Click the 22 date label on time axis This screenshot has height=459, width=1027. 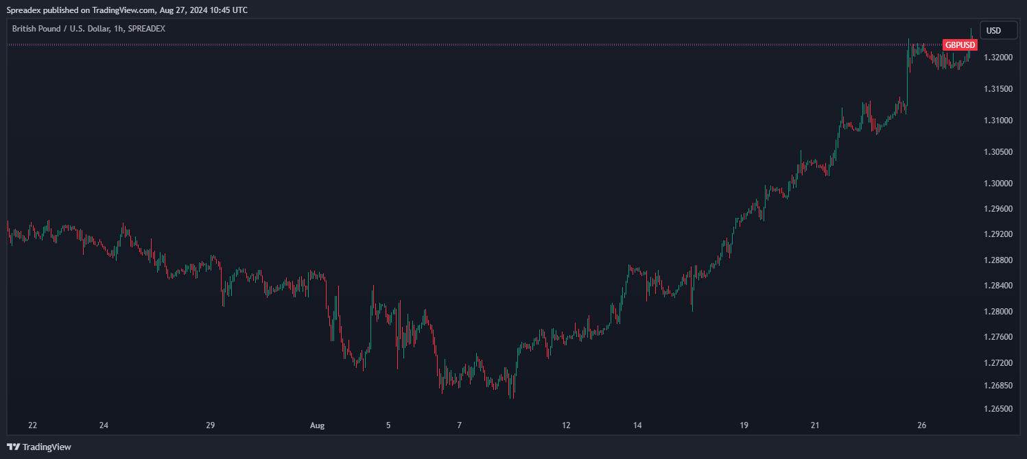(x=32, y=425)
